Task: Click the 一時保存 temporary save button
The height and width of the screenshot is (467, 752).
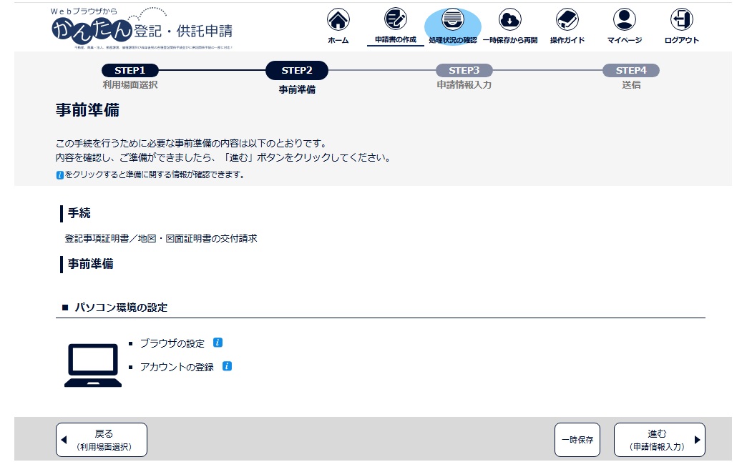Action: [577, 439]
